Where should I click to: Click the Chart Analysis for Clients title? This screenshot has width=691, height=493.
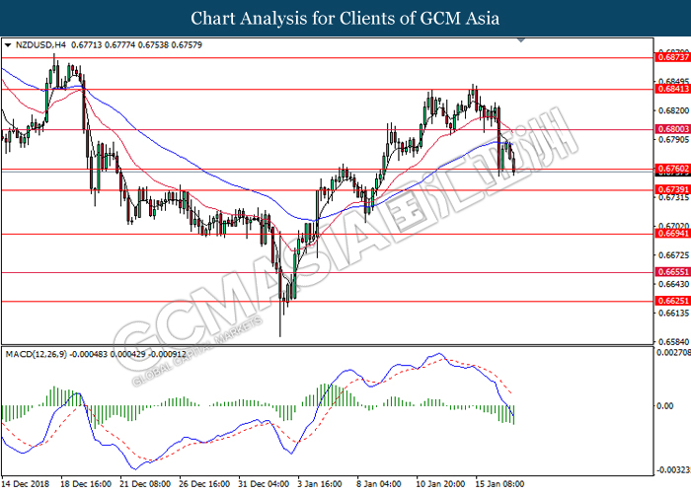point(345,19)
